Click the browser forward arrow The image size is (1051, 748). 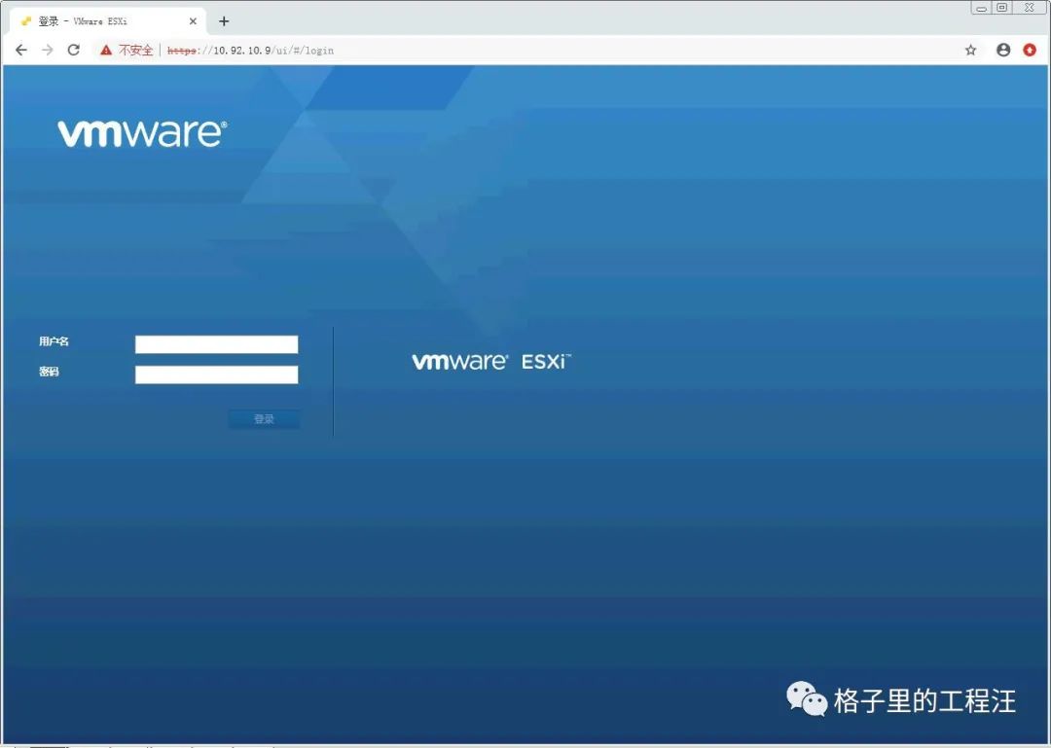pos(47,51)
